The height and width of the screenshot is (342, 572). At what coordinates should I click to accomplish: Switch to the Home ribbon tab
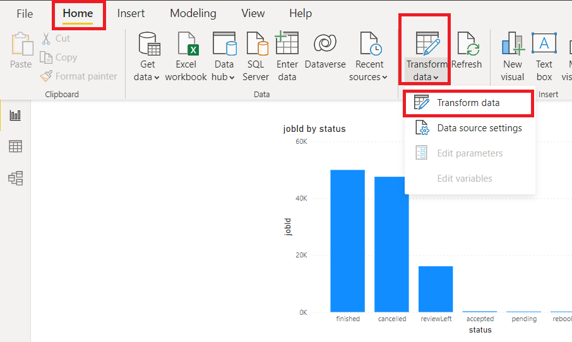click(x=78, y=13)
